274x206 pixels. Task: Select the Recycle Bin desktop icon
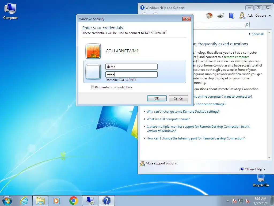coord(261,181)
